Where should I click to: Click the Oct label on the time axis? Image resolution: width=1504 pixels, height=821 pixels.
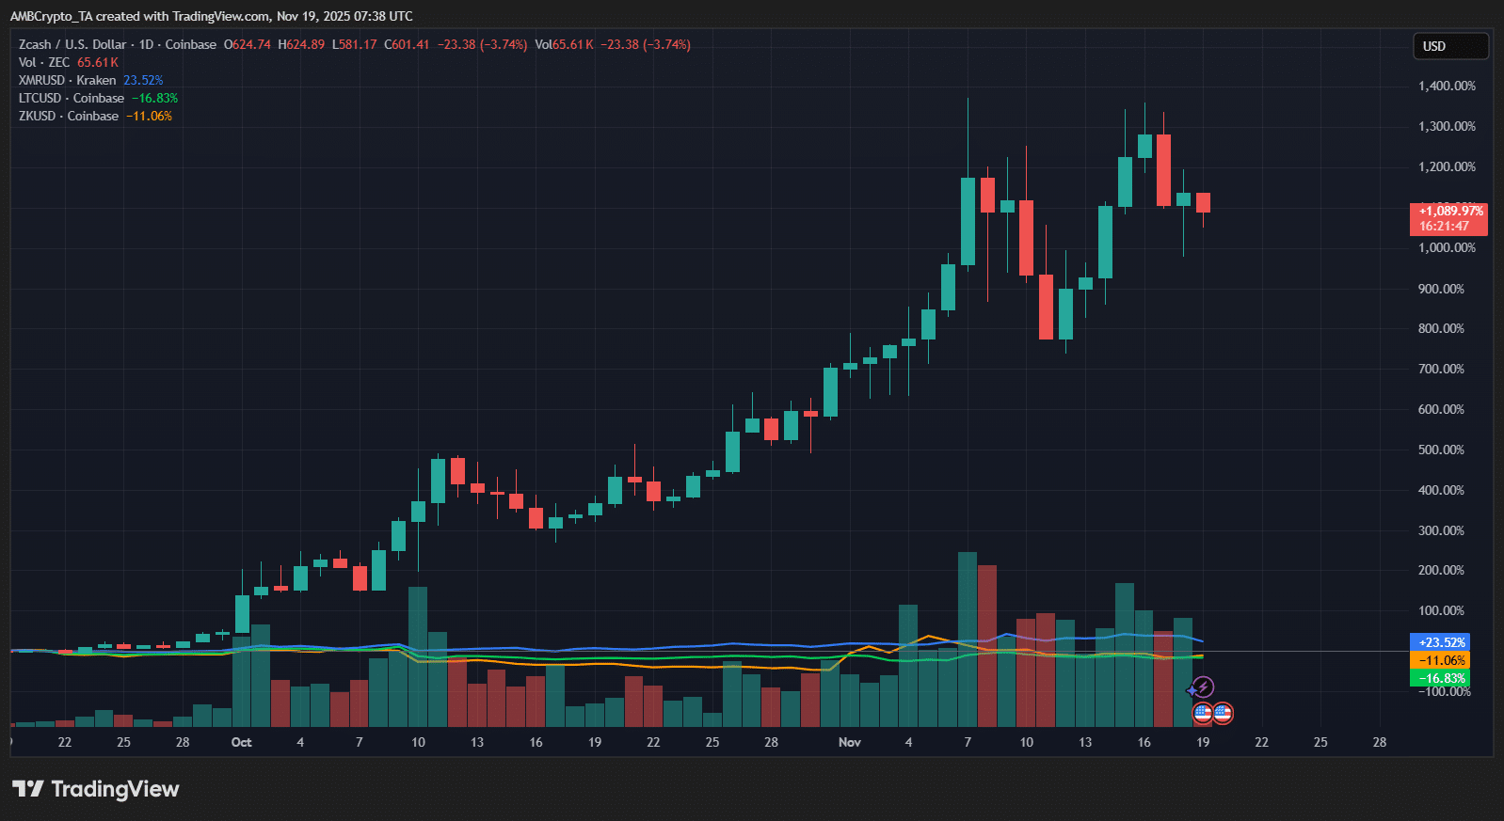(x=242, y=742)
